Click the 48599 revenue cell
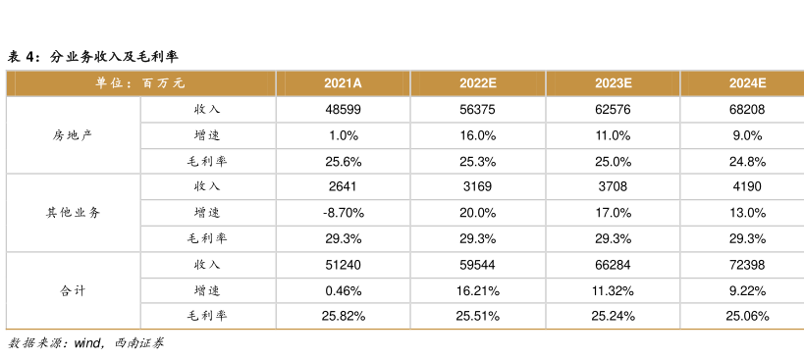 pyautogui.click(x=343, y=110)
